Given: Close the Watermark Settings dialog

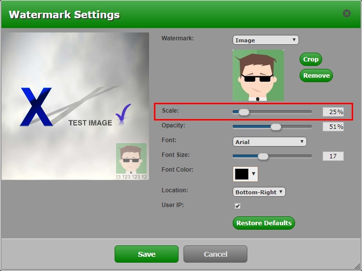Looking at the screenshot, I should [x=347, y=13].
